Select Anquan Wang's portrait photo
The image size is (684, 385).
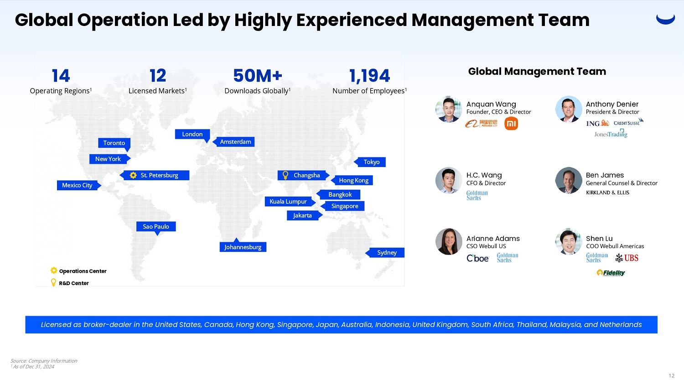[449, 109]
